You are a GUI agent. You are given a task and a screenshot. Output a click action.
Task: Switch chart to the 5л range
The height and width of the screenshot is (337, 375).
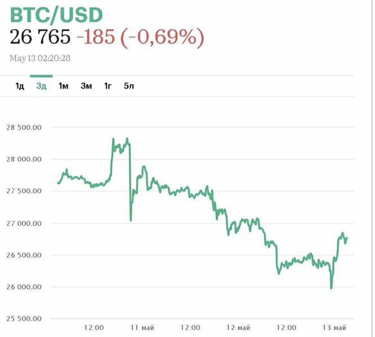(129, 86)
